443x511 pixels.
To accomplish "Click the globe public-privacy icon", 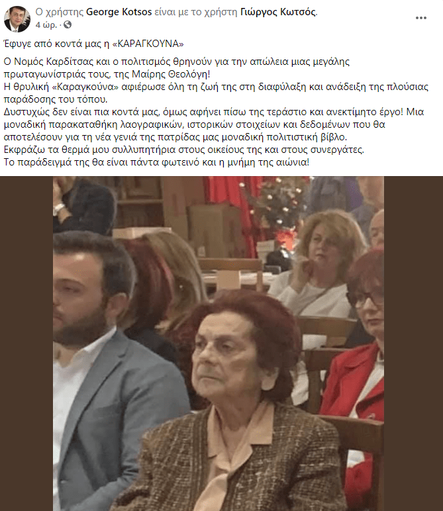I will click(x=68, y=24).
